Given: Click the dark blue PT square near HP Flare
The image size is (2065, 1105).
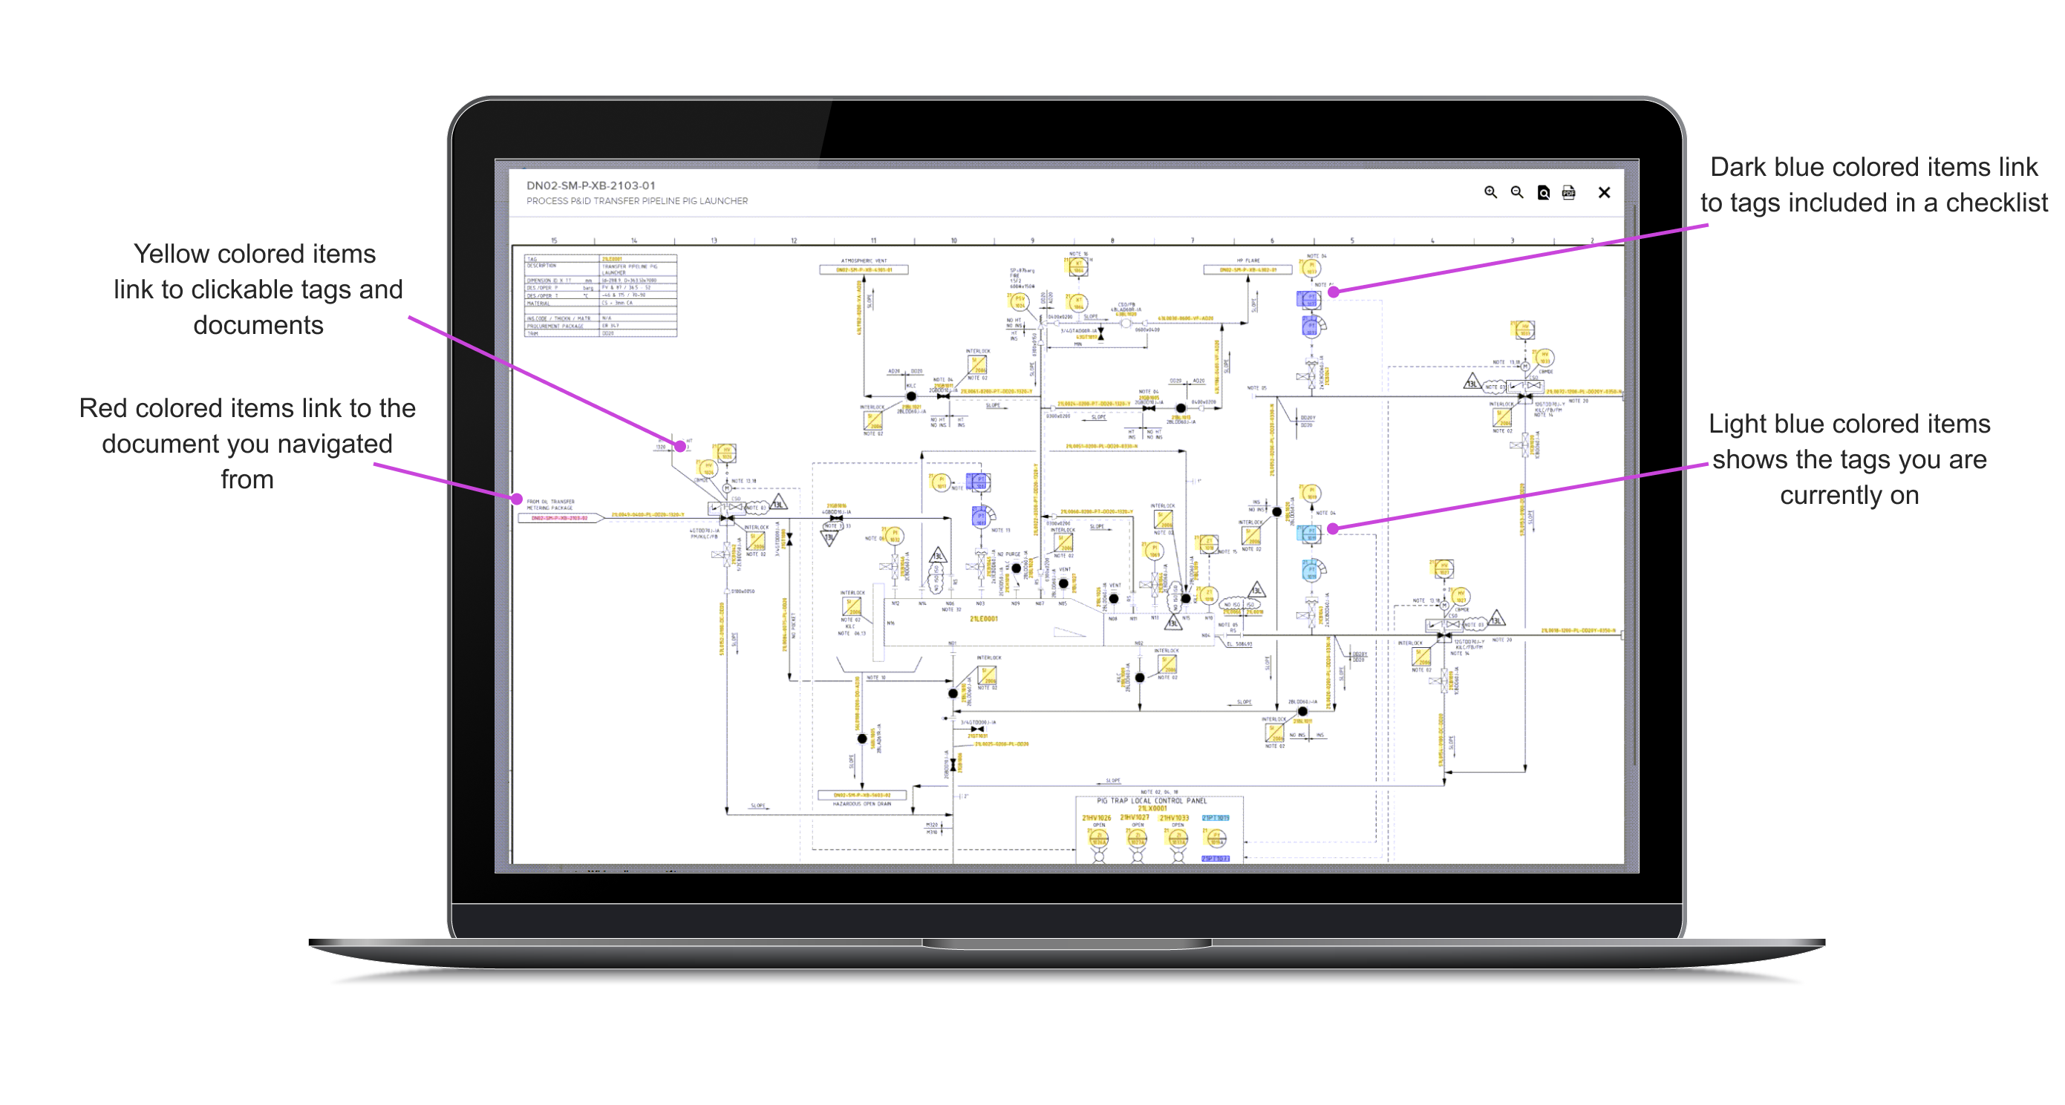Looking at the screenshot, I should click(1309, 300).
